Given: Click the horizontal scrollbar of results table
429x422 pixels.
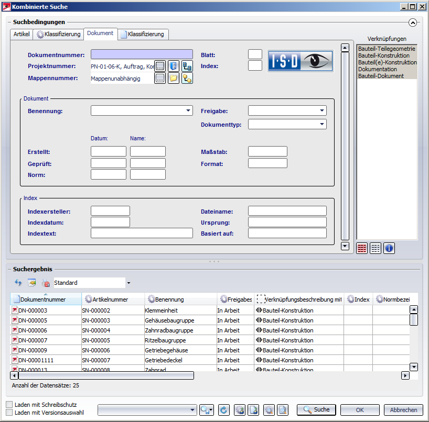Looking at the screenshot, I should tap(105, 375).
